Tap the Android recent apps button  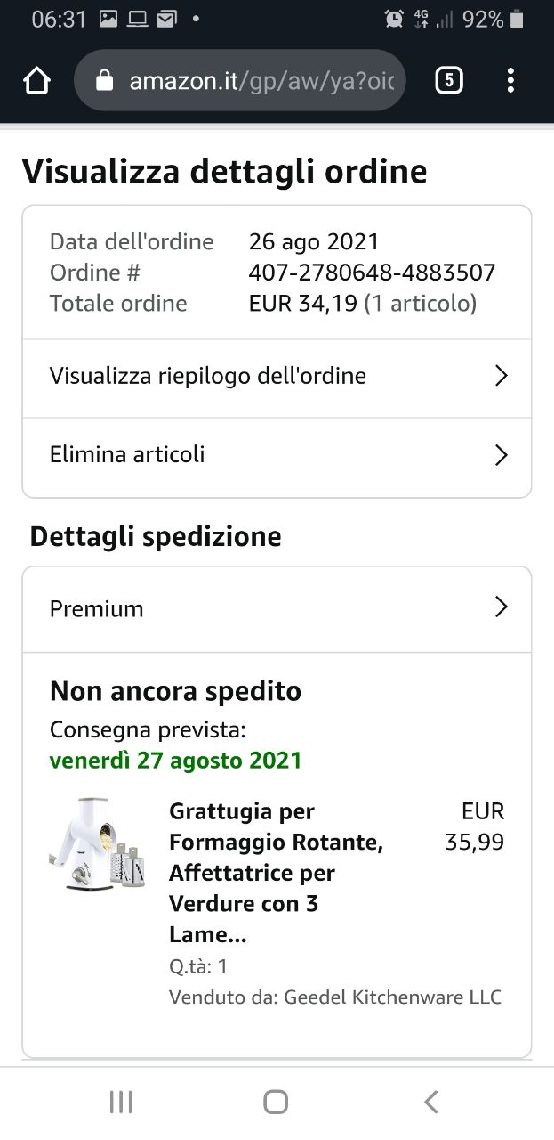coord(121,1102)
